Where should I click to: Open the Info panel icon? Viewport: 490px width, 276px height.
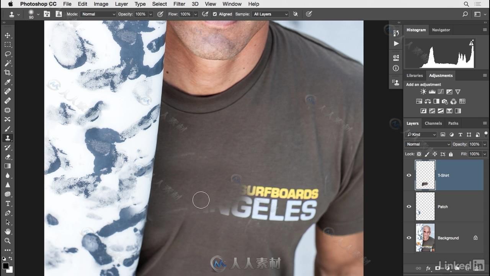pos(396,68)
